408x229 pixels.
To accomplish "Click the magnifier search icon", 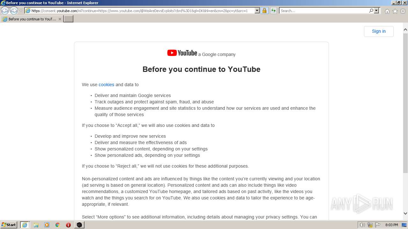I will click(x=371, y=10).
